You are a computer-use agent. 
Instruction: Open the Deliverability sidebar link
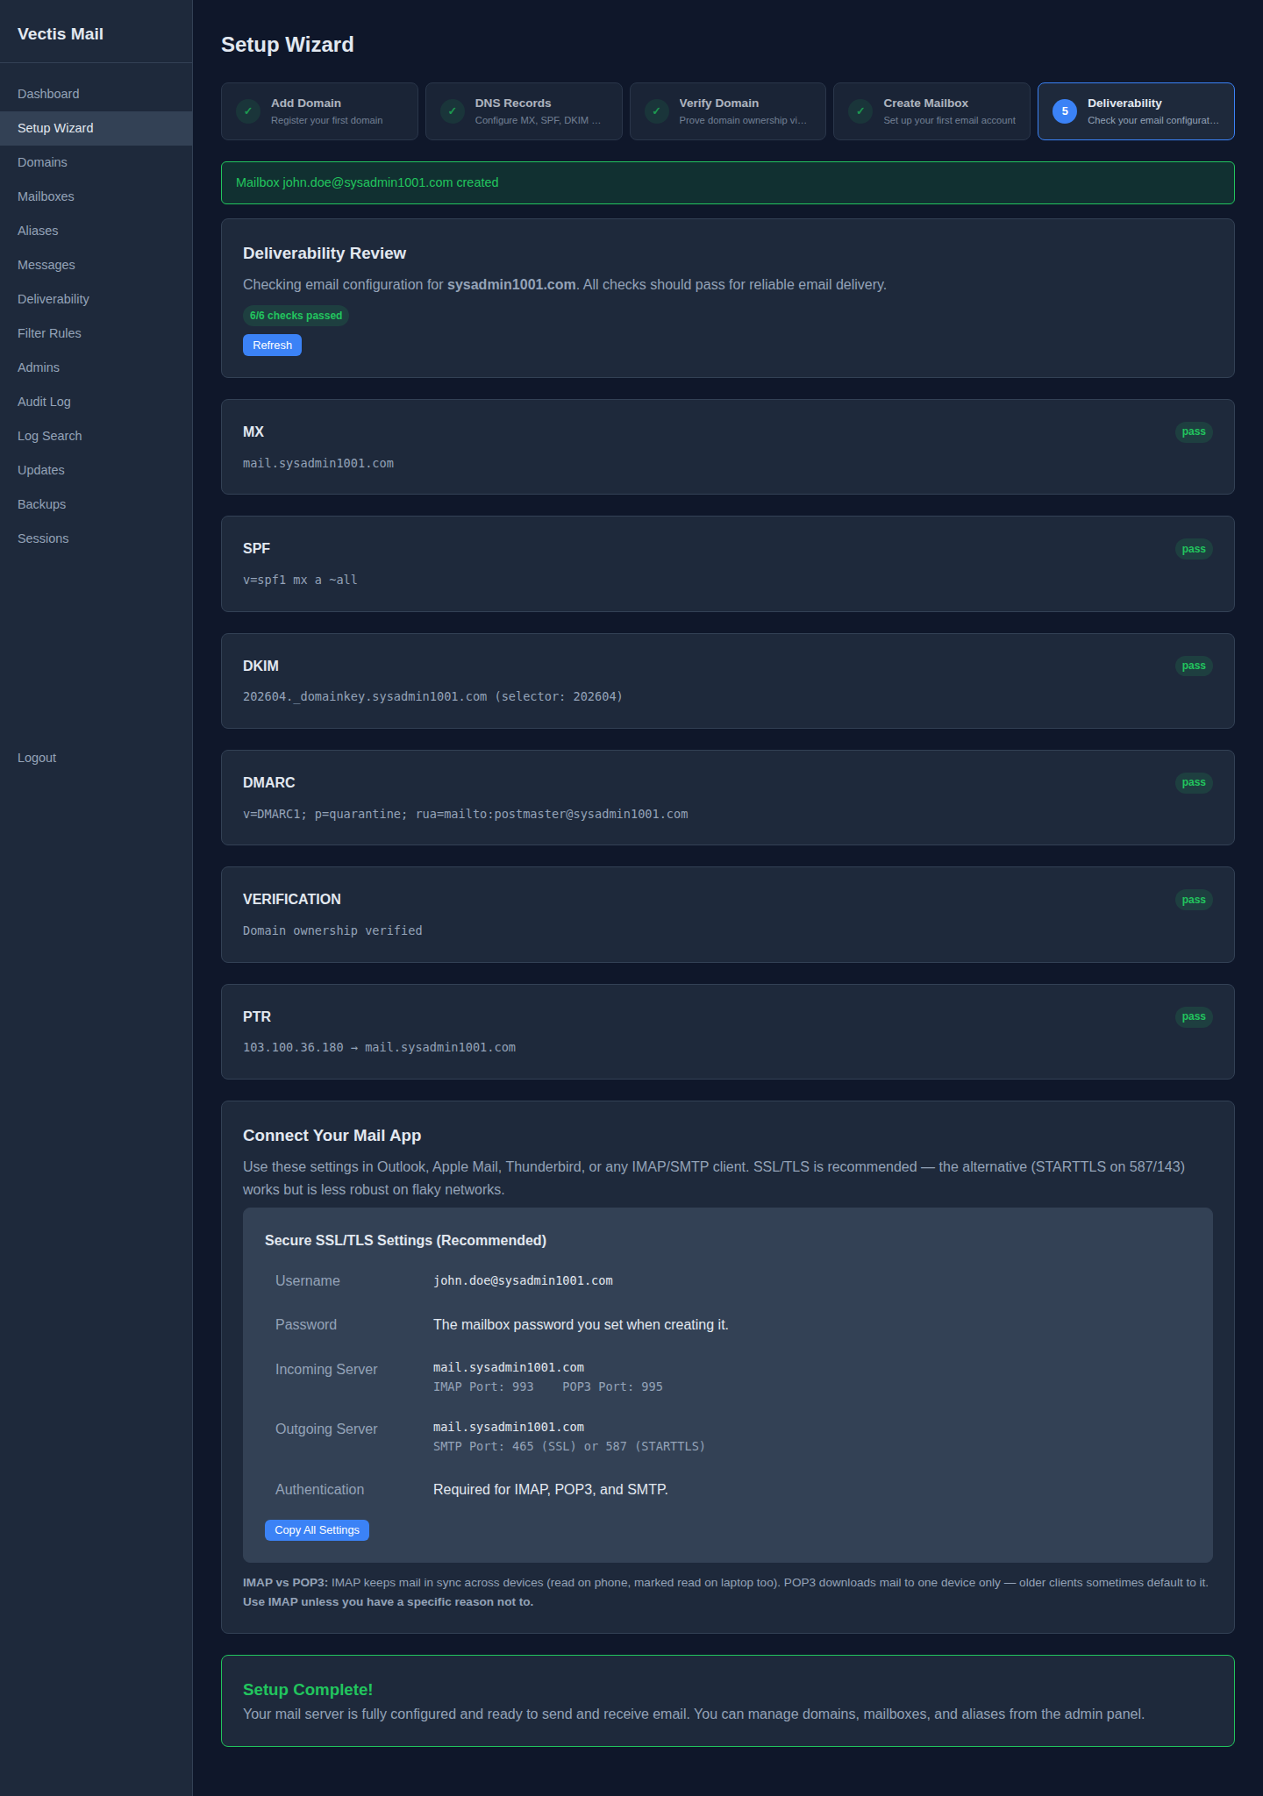pos(96,299)
